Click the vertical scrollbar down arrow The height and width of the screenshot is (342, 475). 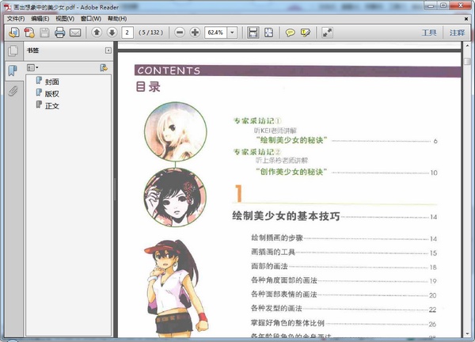467,334
